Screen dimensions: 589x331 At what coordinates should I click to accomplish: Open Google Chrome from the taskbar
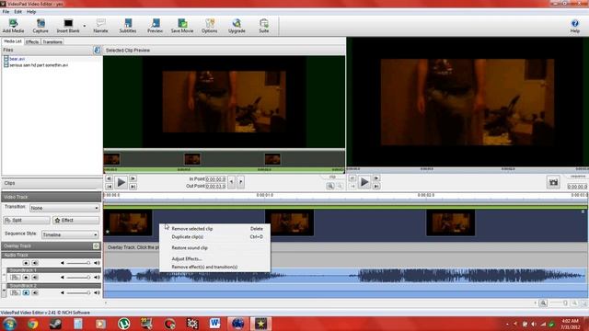coord(33,324)
